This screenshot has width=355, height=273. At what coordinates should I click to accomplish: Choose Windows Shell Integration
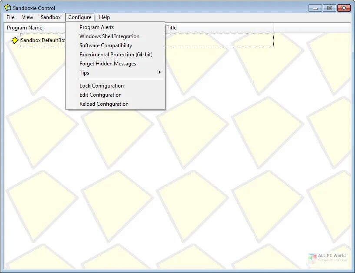point(115,36)
